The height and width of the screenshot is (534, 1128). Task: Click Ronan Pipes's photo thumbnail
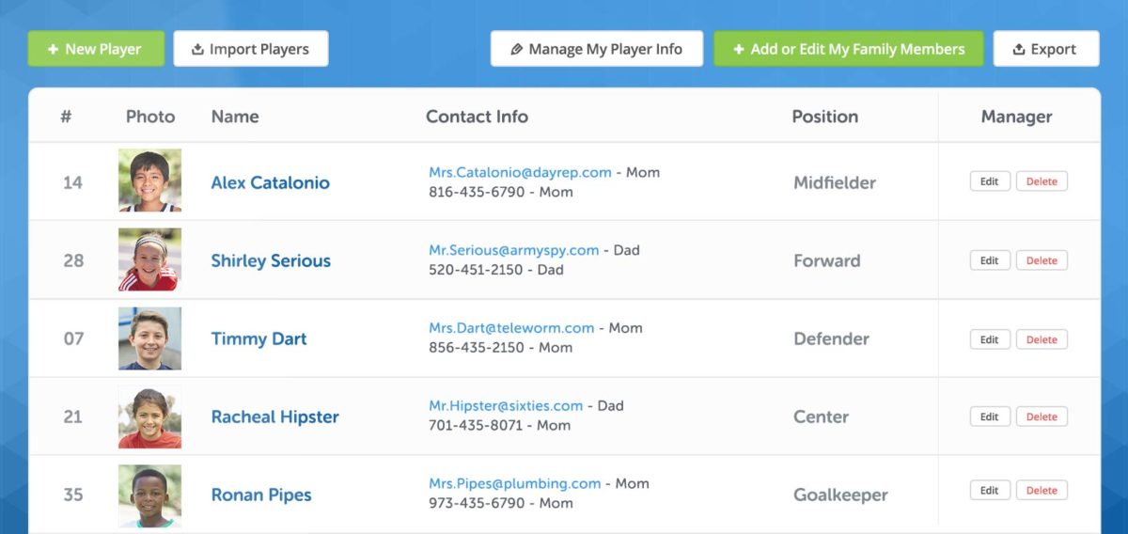click(x=149, y=495)
